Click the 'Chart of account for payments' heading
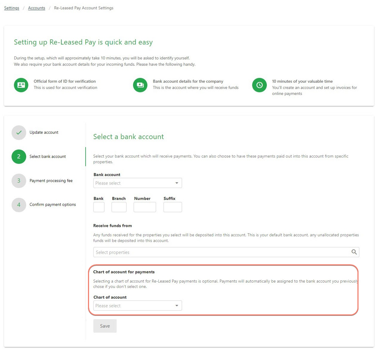The width and height of the screenshot is (378, 351). click(124, 272)
